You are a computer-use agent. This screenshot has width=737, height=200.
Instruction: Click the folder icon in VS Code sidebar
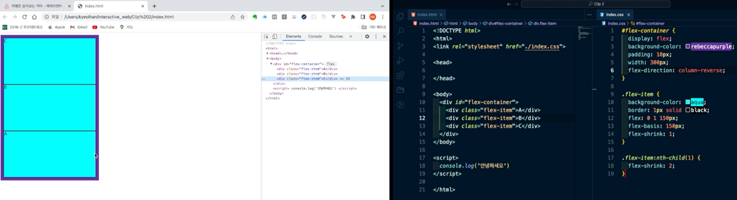(x=400, y=90)
